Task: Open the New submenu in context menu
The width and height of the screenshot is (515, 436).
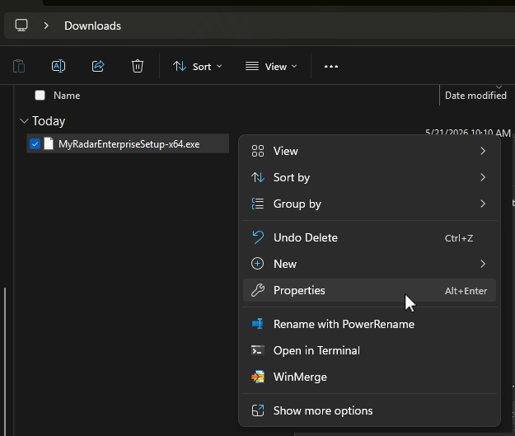Action: (x=369, y=264)
